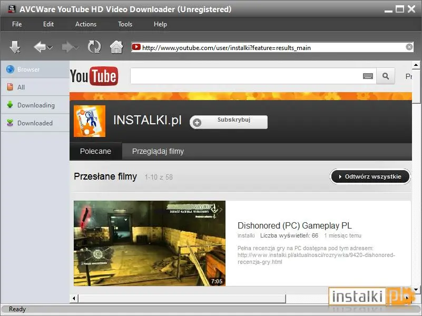Click the INSTALKI.pl channel avatar
Viewport: 422px width, 316px height.
[90, 121]
